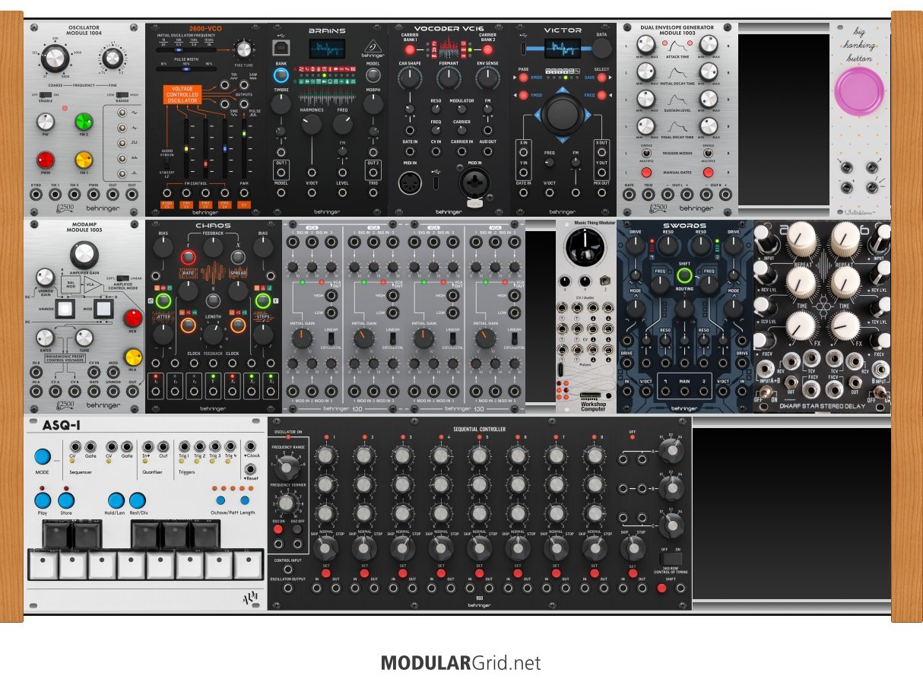Image resolution: width=923 pixels, height=679 pixels.
Task: Click left Attack Time knob on Module 1003
Action: click(645, 46)
